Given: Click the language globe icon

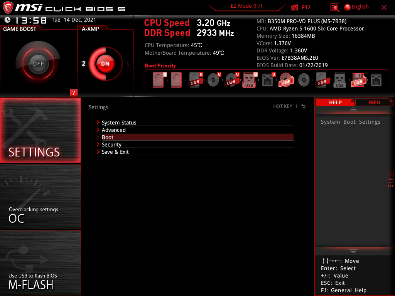Looking at the screenshot, I should click(347, 7).
